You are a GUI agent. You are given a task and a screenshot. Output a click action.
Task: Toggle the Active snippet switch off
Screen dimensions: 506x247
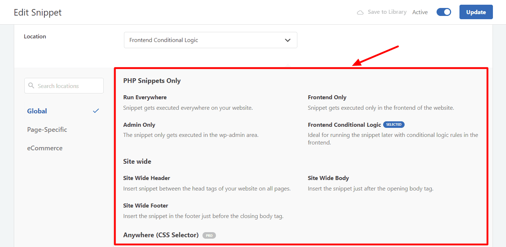(443, 12)
